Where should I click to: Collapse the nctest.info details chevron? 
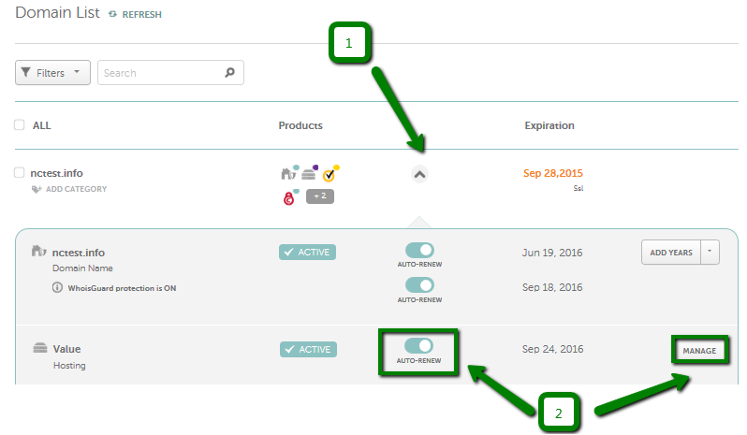[419, 175]
